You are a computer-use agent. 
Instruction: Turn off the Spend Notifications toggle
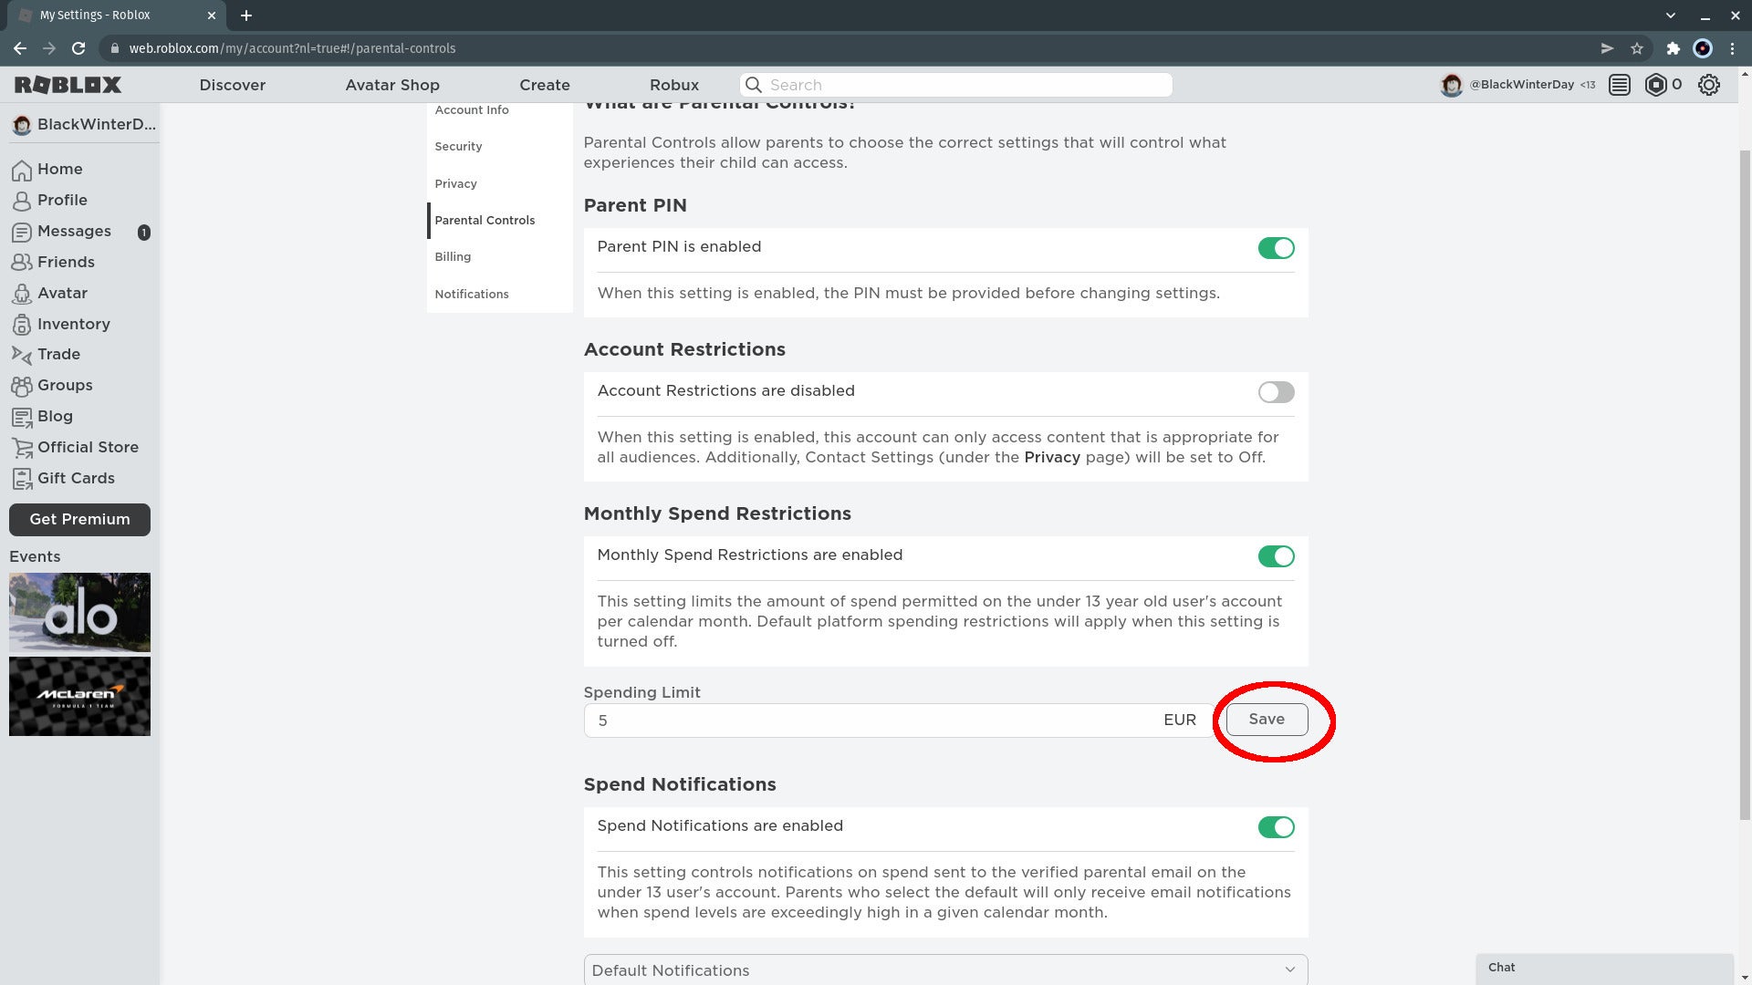[1276, 827]
